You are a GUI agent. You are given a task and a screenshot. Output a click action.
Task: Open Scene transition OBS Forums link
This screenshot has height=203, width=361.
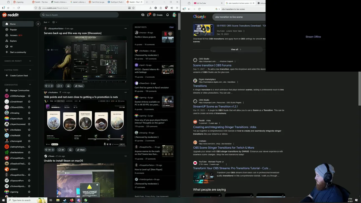(x=212, y=65)
